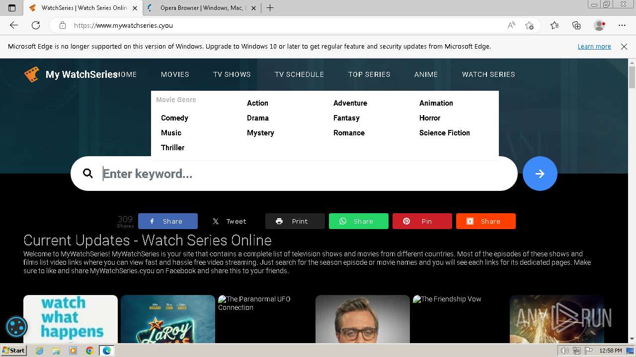Refresh the page
This screenshot has width=636, height=357.
click(36, 25)
